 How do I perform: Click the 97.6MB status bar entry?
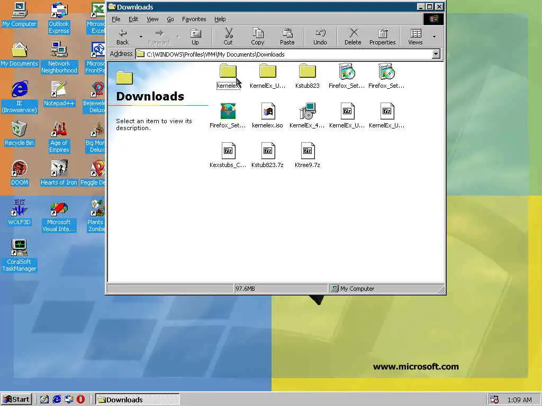[281, 289]
